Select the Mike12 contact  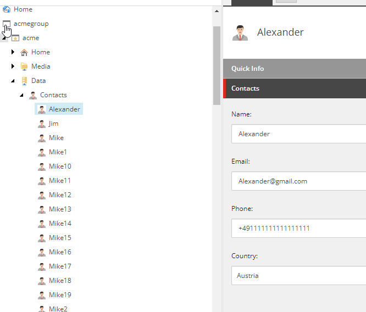pos(60,195)
